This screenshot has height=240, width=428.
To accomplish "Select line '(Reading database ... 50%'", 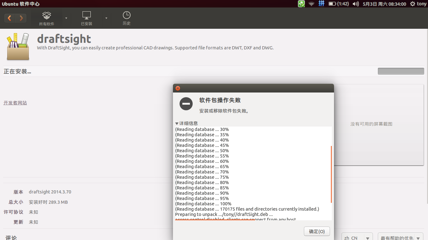I will pyautogui.click(x=202, y=151).
